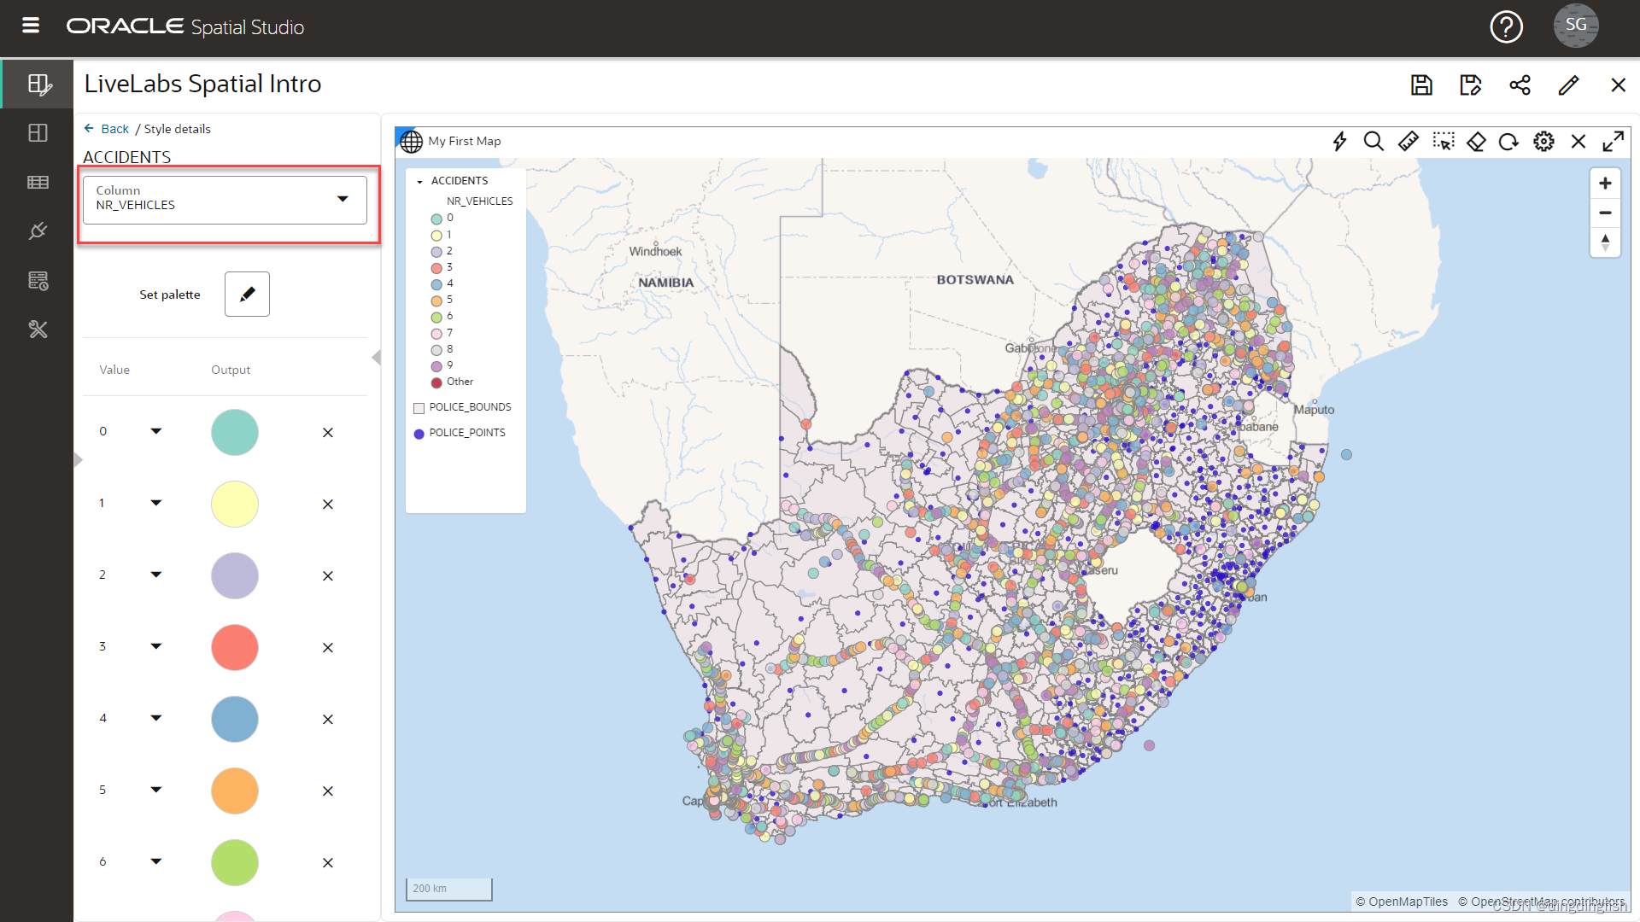Screen dimensions: 1640x922
Task: Click the share project icon
Action: tap(1520, 85)
